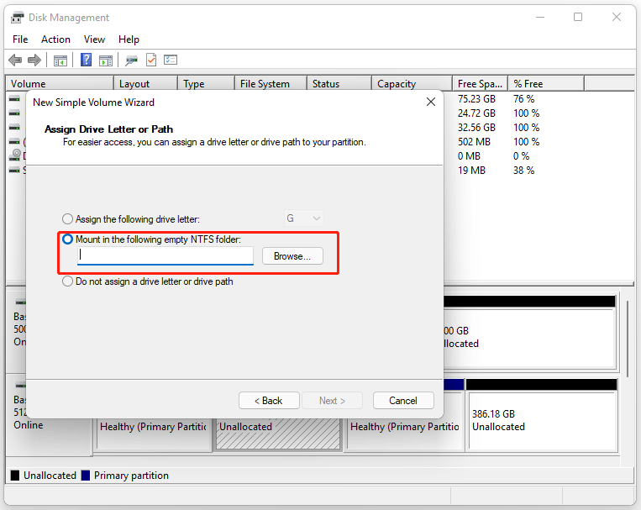Image resolution: width=641 pixels, height=510 pixels.
Task: Open the View menu
Action: 94,39
